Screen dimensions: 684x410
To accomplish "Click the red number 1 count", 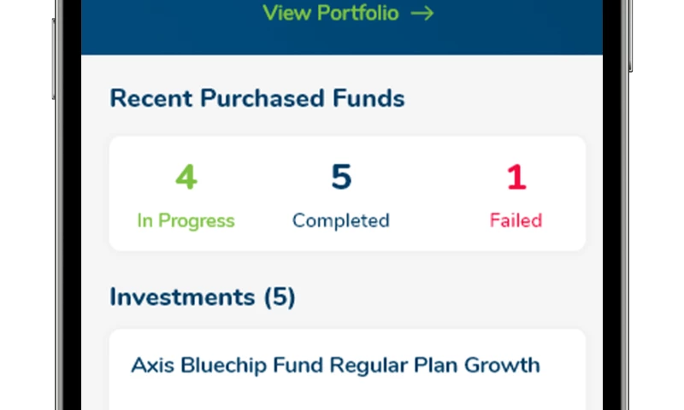I will 517,177.
